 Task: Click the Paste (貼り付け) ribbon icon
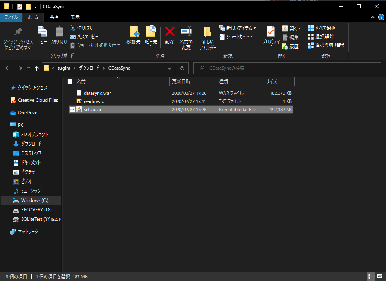59,35
